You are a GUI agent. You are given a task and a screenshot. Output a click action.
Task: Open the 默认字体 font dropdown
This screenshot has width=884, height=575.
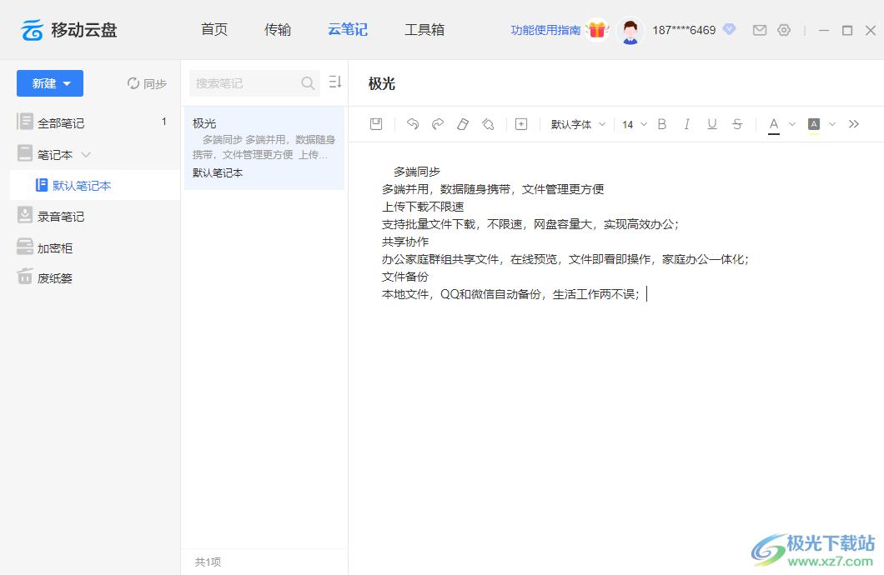(x=578, y=124)
